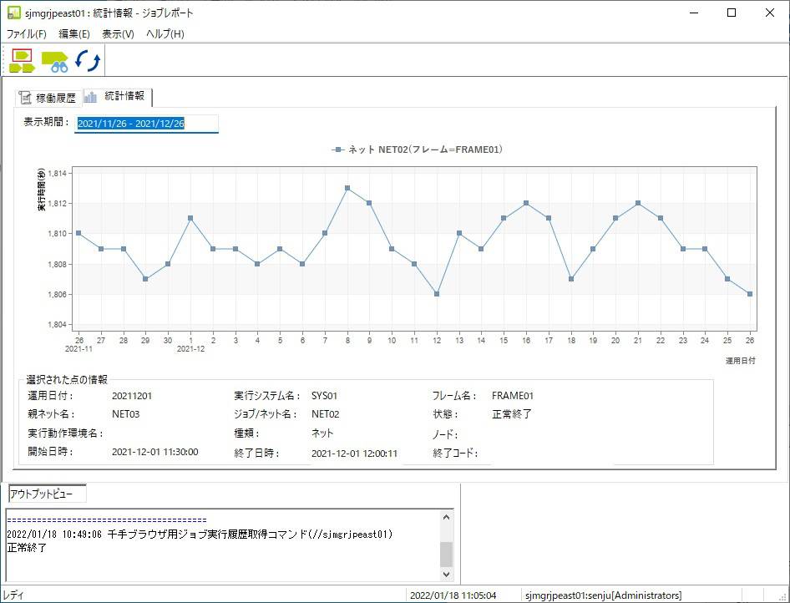Click the blue refresh arrows icon

(x=88, y=61)
